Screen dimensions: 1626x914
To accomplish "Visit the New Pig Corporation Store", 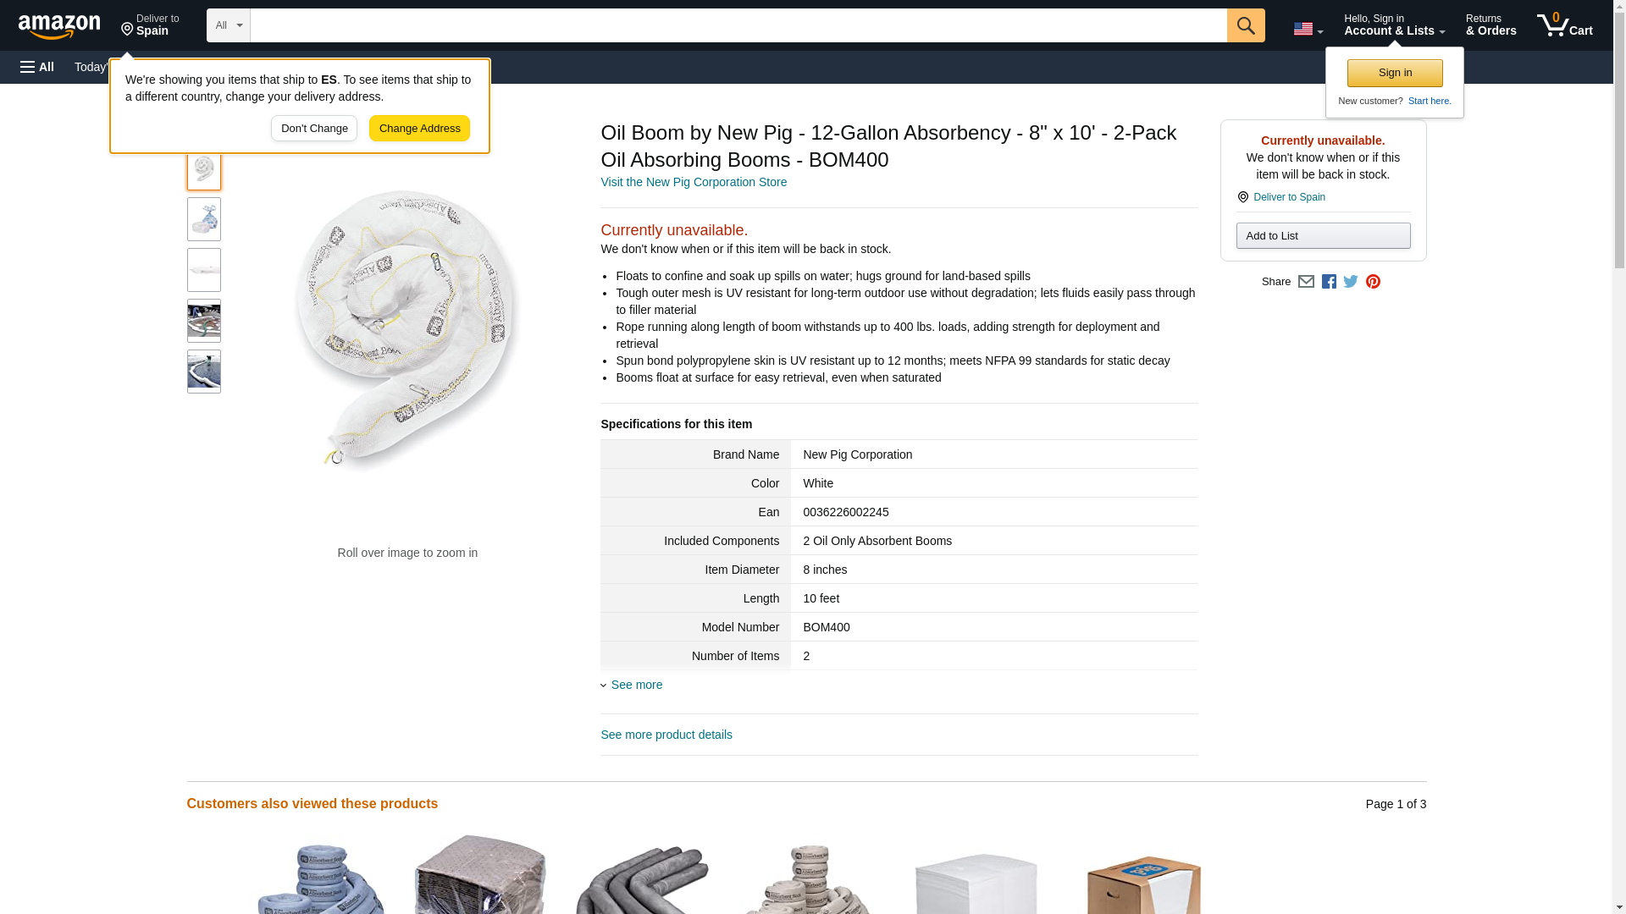I will tap(694, 182).
